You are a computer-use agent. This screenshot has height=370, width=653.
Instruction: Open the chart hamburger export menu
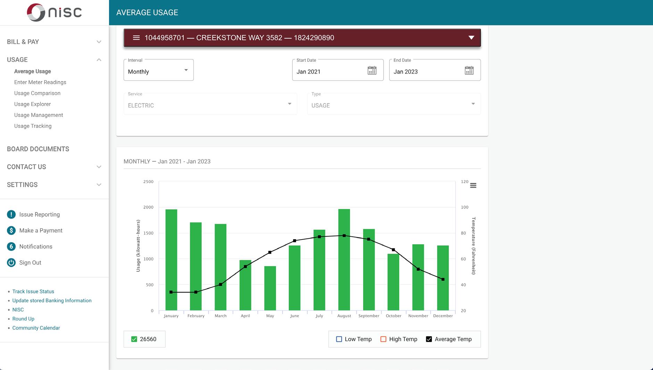coord(473,186)
